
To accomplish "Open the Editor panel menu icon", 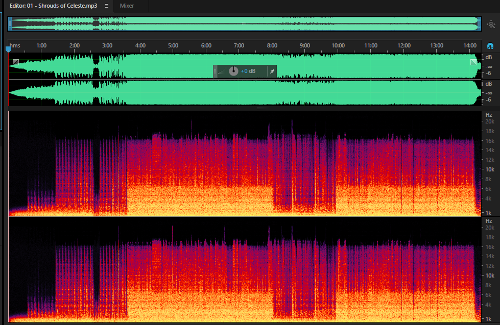I will coord(107,6).
